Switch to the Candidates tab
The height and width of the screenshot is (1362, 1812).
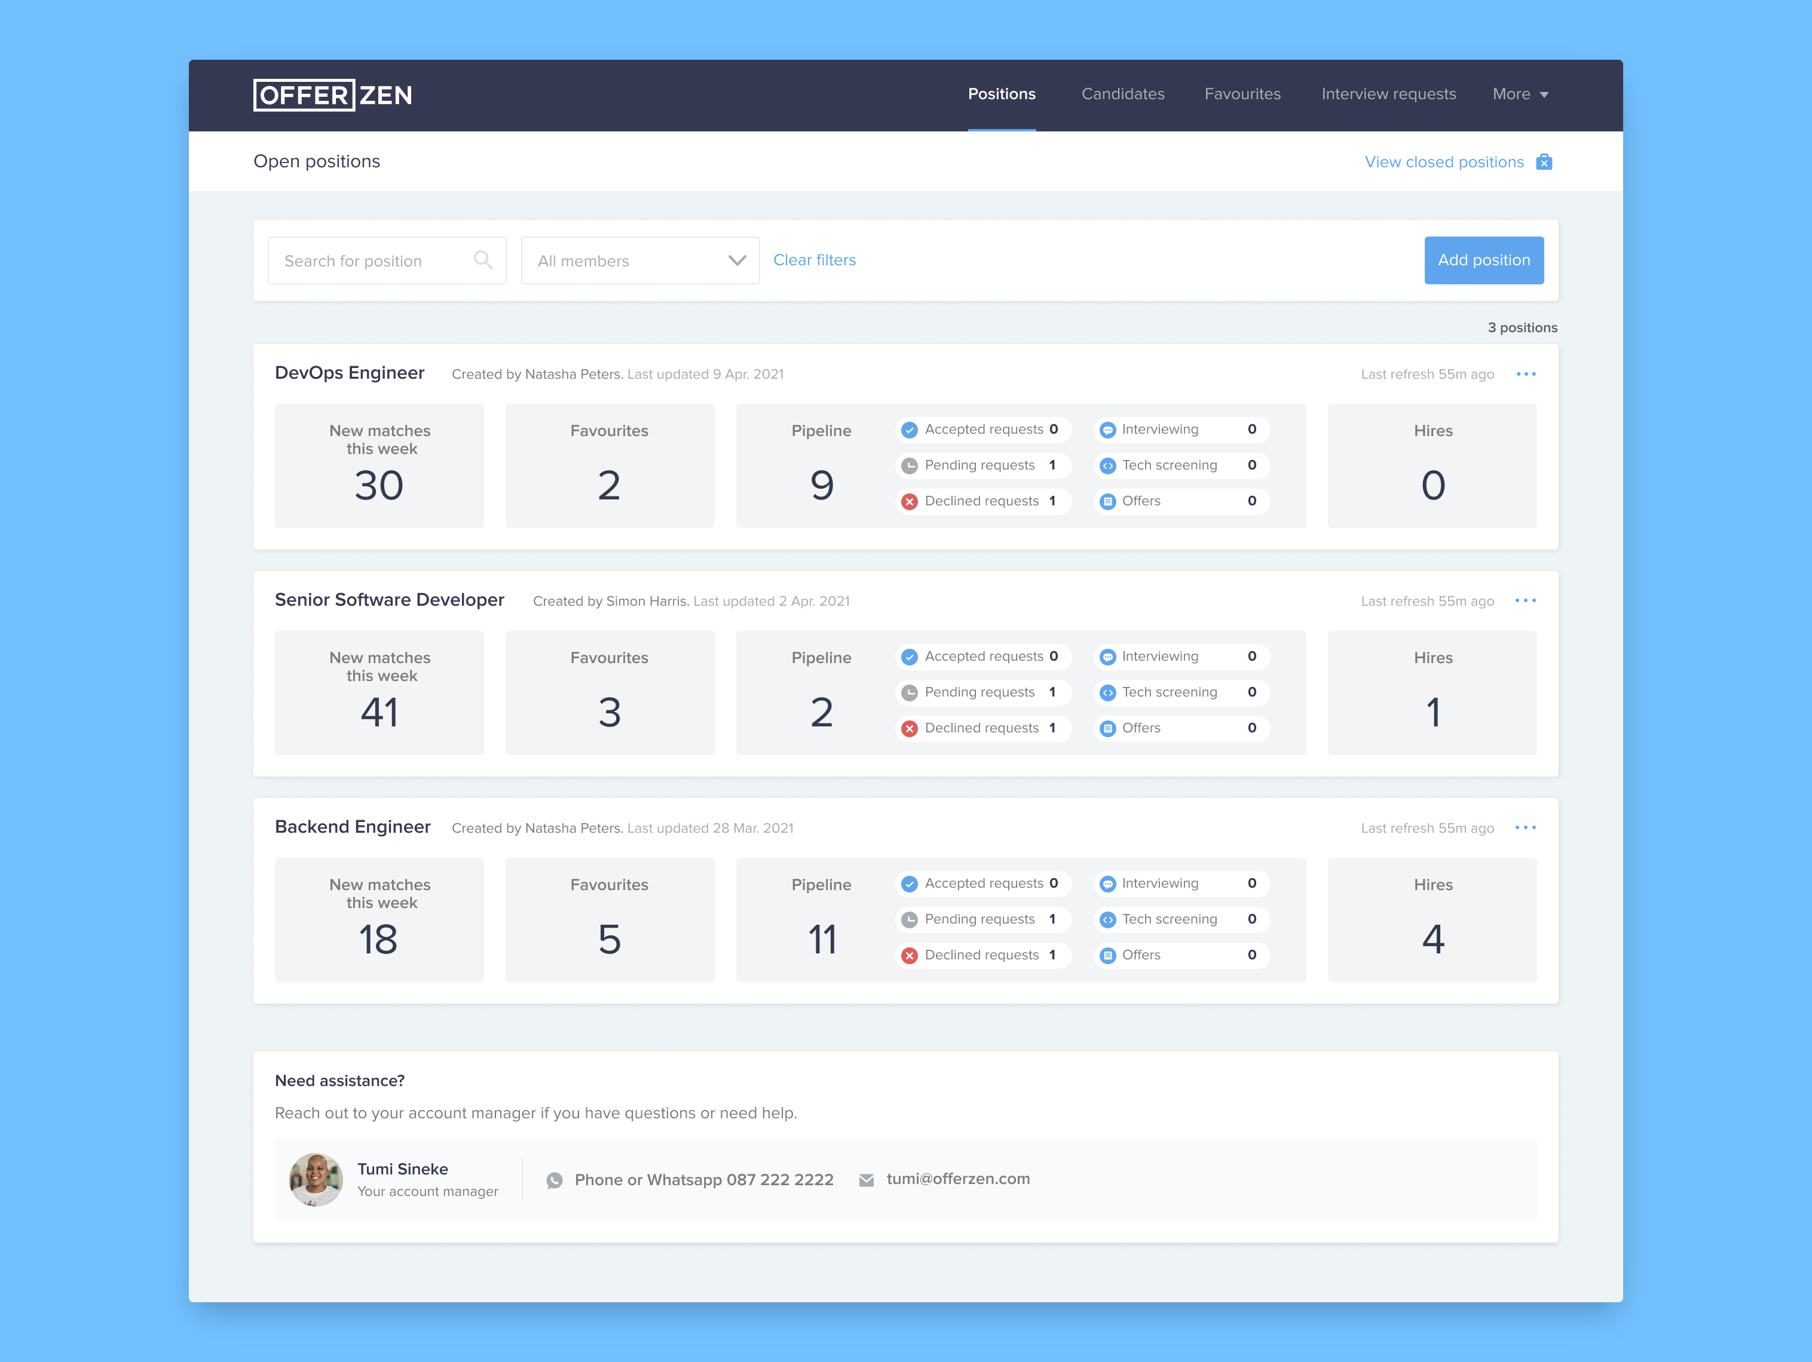[1122, 94]
